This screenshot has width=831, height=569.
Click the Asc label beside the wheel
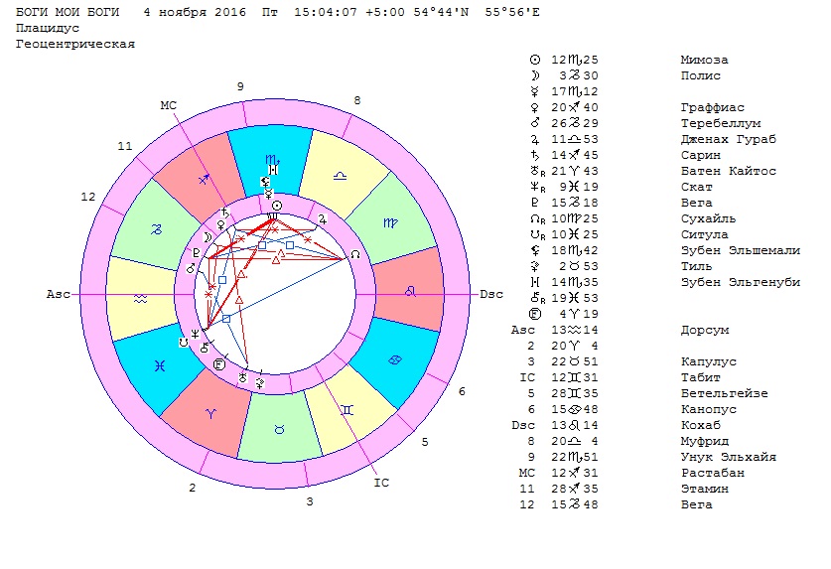point(58,295)
